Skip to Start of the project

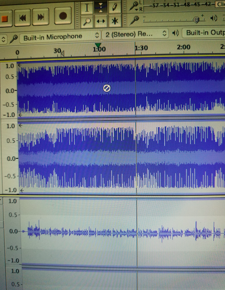coord(22,18)
